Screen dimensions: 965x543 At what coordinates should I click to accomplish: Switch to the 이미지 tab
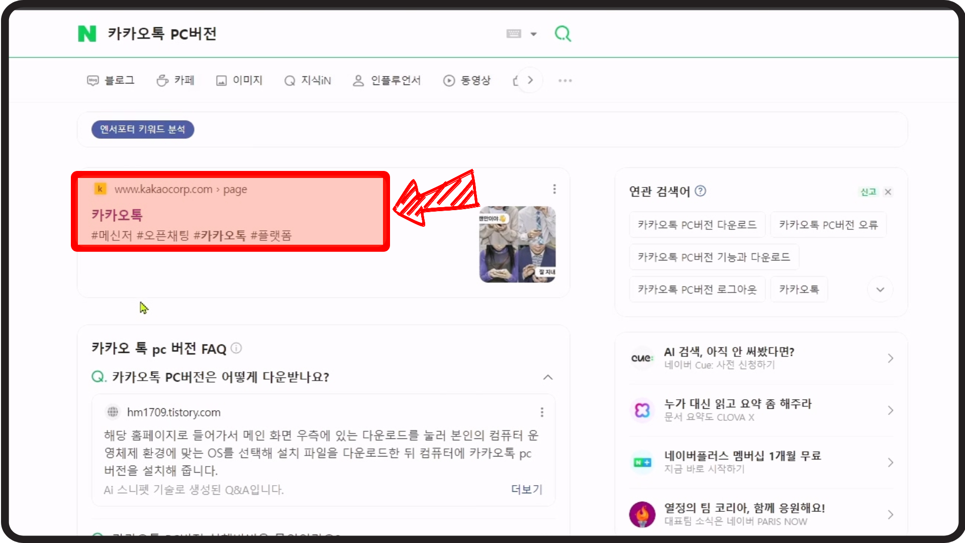239,80
